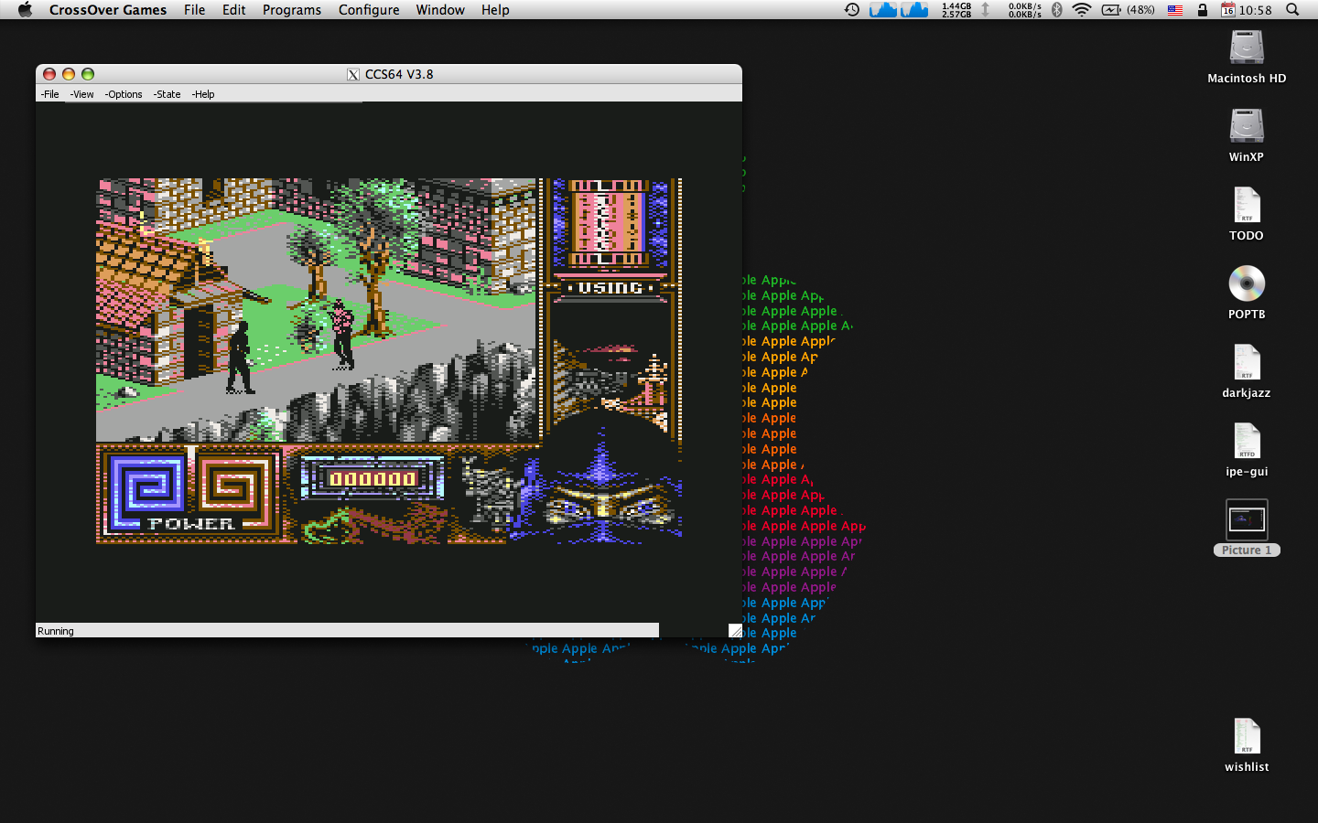Viewport: 1318px width, 823px height.
Task: Click the US flag input source icon
Action: tap(1174, 9)
